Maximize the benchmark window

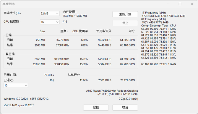[x=180, y=4]
